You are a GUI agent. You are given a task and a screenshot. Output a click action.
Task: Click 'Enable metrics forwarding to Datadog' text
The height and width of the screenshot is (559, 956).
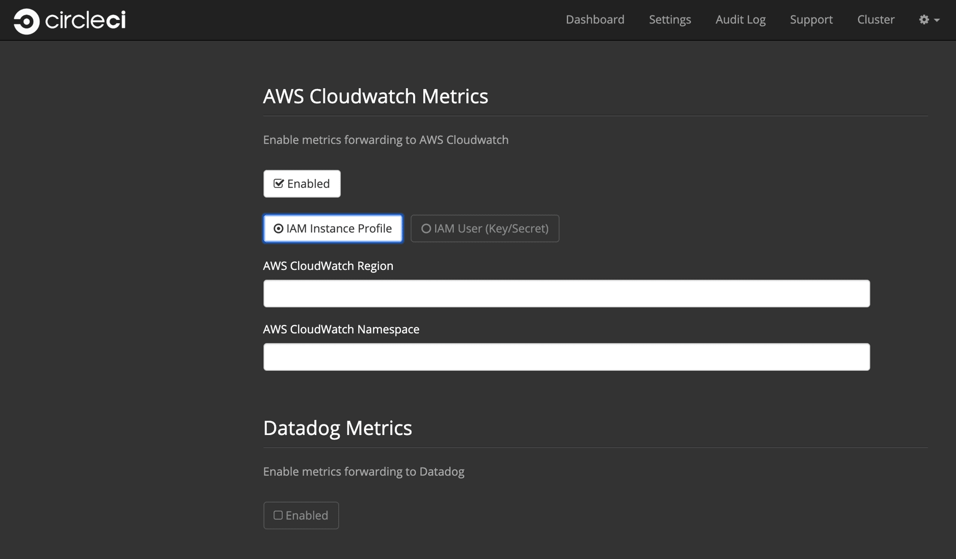[363, 471]
